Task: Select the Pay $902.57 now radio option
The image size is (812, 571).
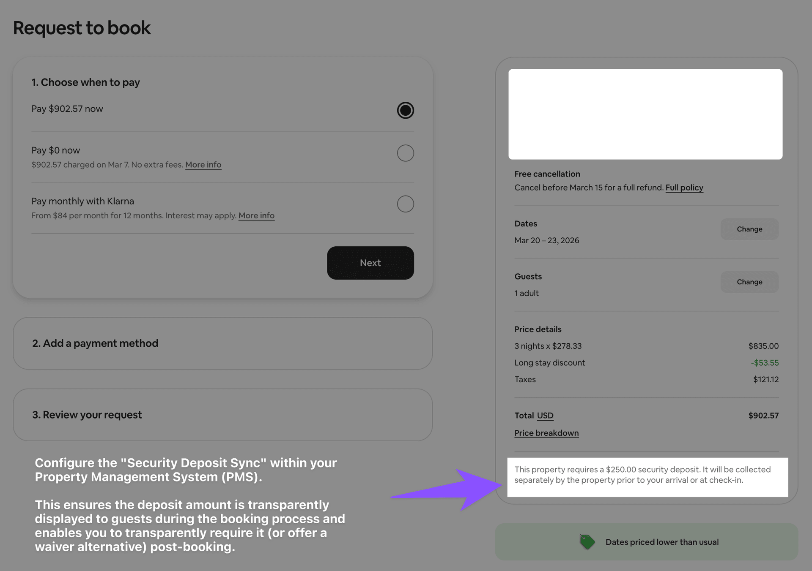Action: (x=405, y=110)
